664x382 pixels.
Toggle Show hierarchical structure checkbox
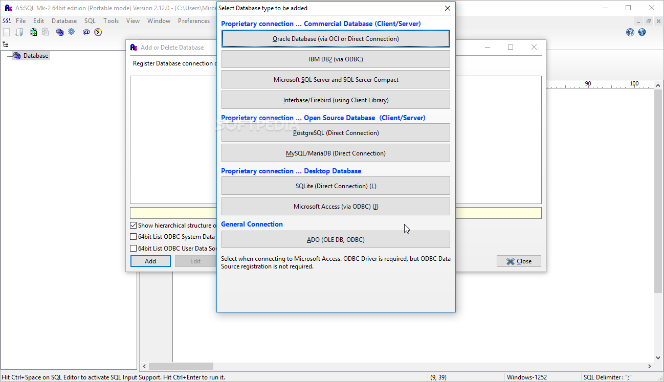point(134,226)
